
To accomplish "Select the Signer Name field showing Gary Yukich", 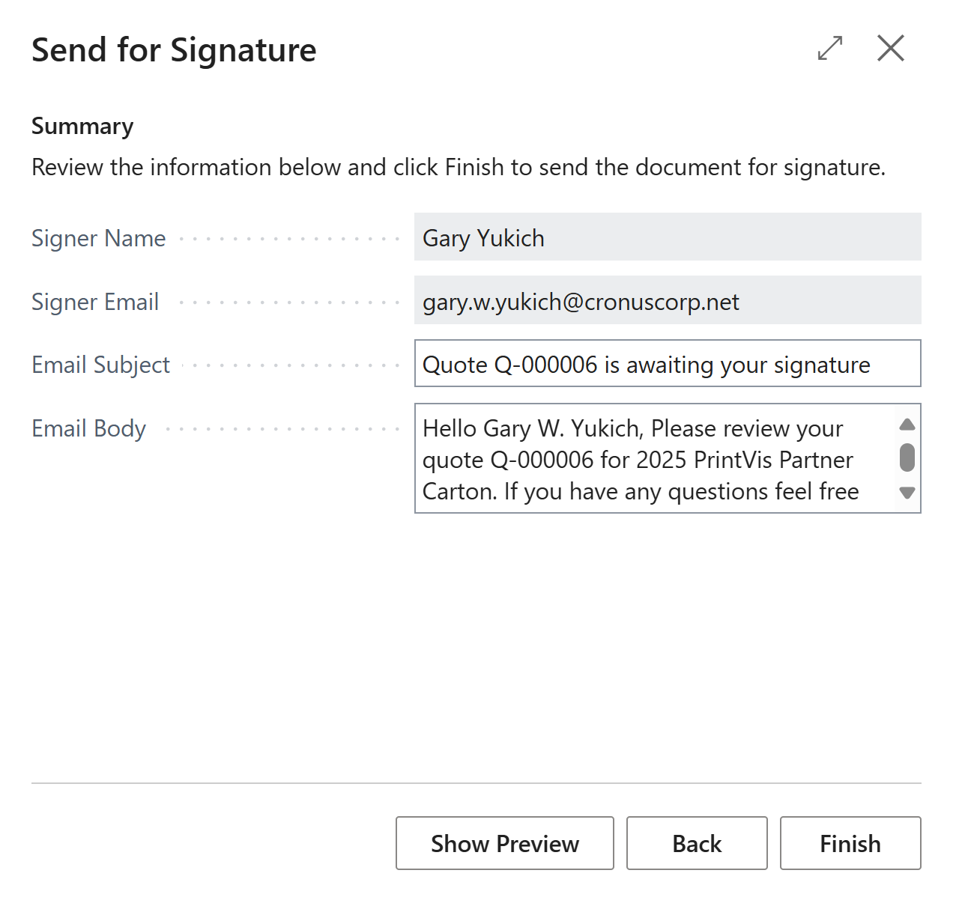I will (x=668, y=237).
